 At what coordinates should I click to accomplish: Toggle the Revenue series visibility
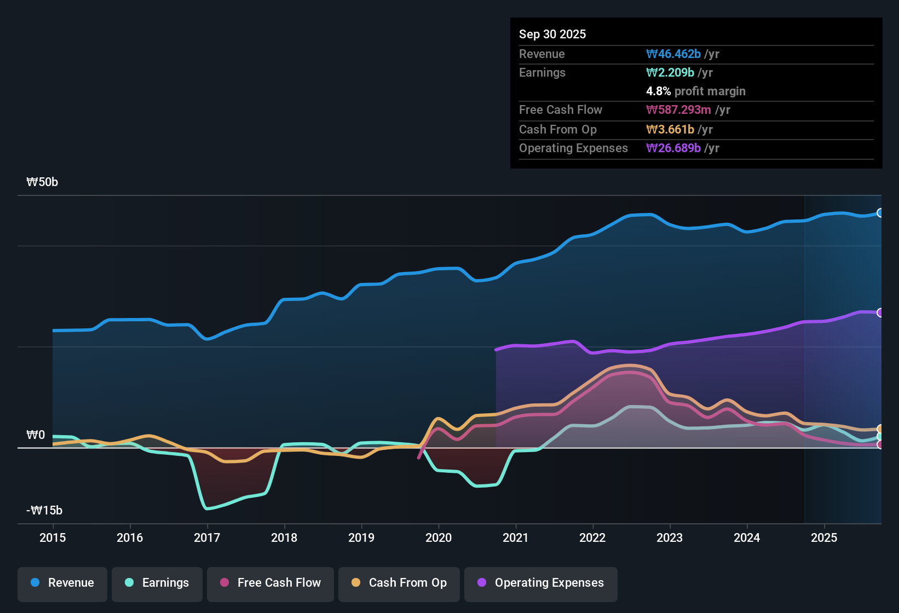click(62, 583)
